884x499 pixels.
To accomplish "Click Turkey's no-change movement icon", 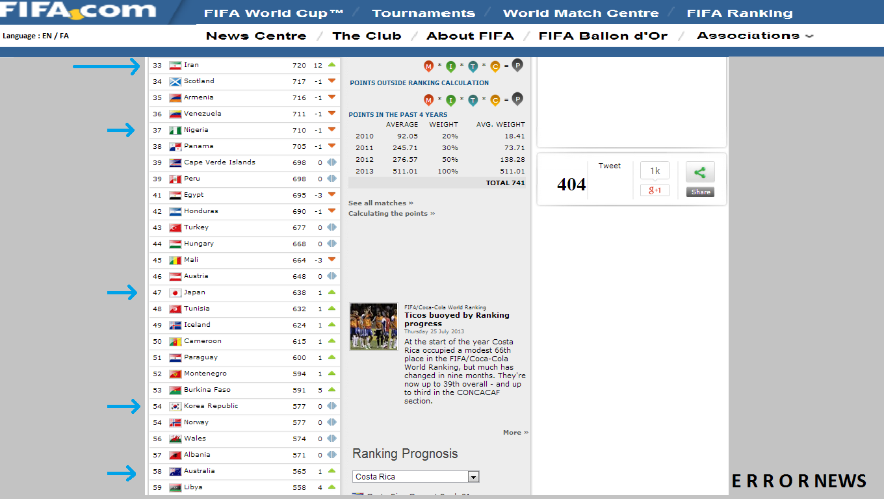I will click(x=331, y=227).
